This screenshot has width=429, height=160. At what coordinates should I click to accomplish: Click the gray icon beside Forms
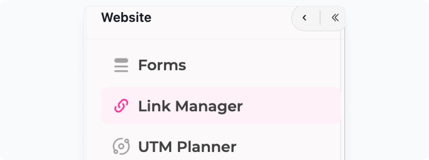(121, 65)
